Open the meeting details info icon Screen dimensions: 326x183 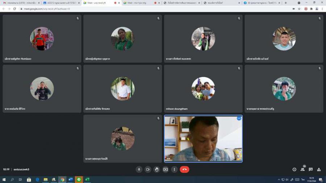[294, 169]
